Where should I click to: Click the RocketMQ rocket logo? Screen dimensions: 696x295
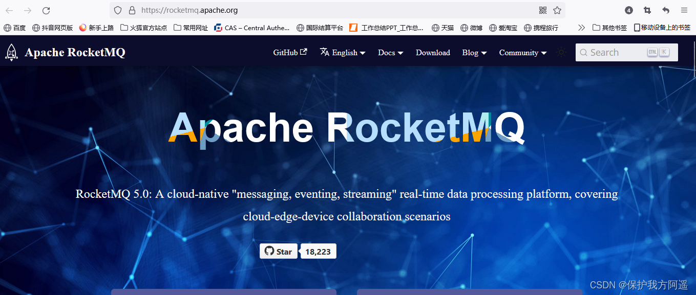coord(11,53)
